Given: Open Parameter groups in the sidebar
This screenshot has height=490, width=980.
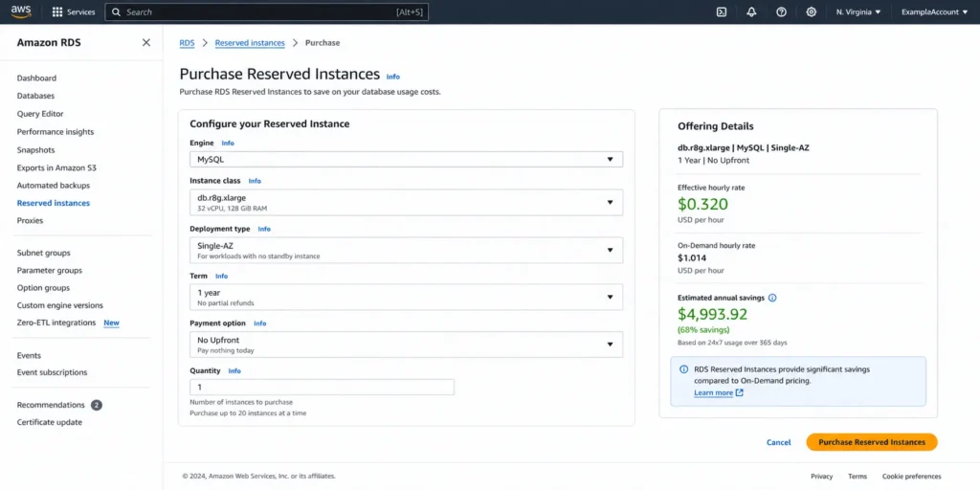Looking at the screenshot, I should 50,270.
